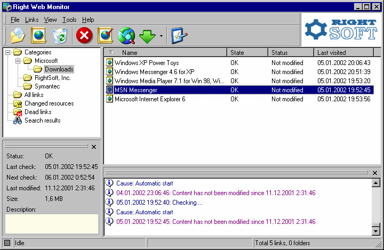Viewport: 384px width, 250px height.
Task: Select the Microsoft folder in tree
Action: [x=46, y=61]
